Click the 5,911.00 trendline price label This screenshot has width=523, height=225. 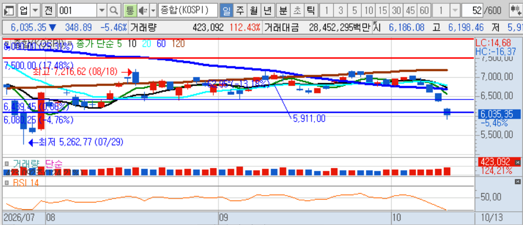click(x=309, y=118)
